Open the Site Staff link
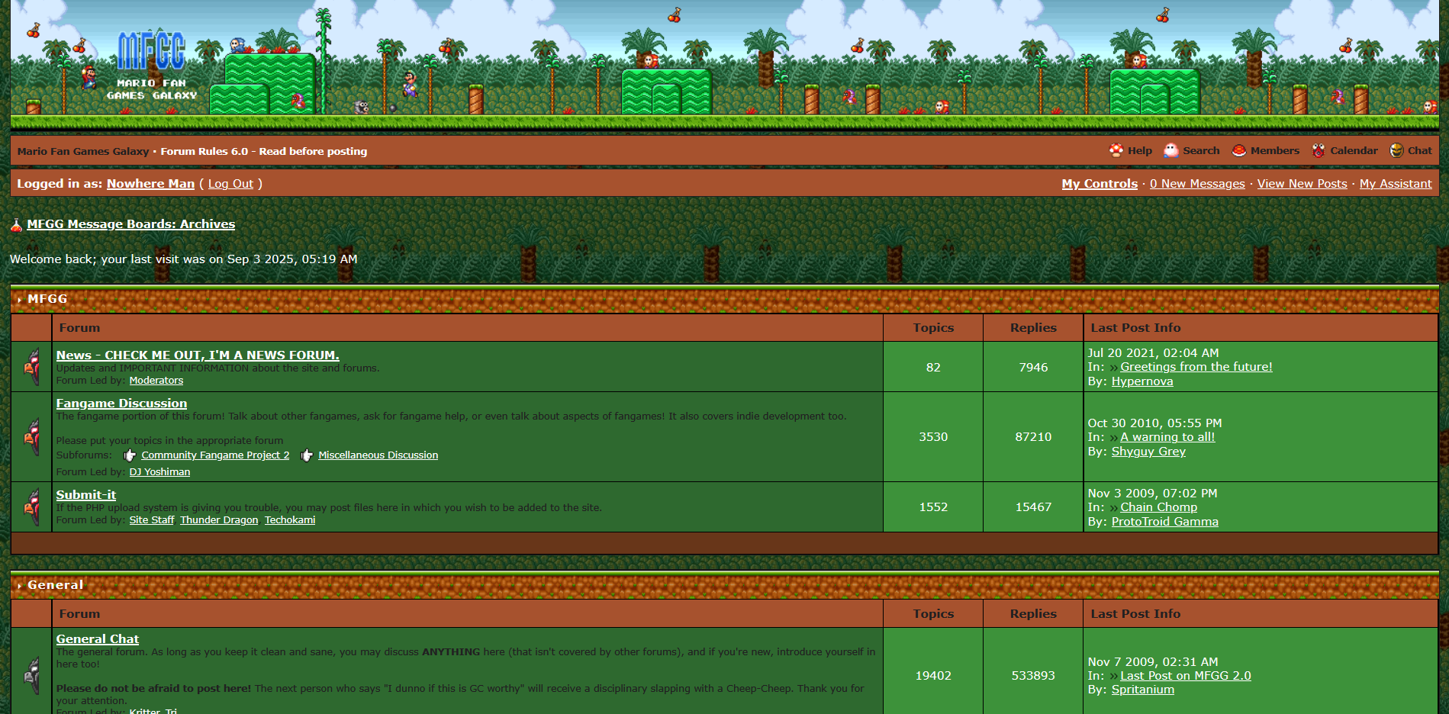Image resolution: width=1449 pixels, height=714 pixels. 152,520
